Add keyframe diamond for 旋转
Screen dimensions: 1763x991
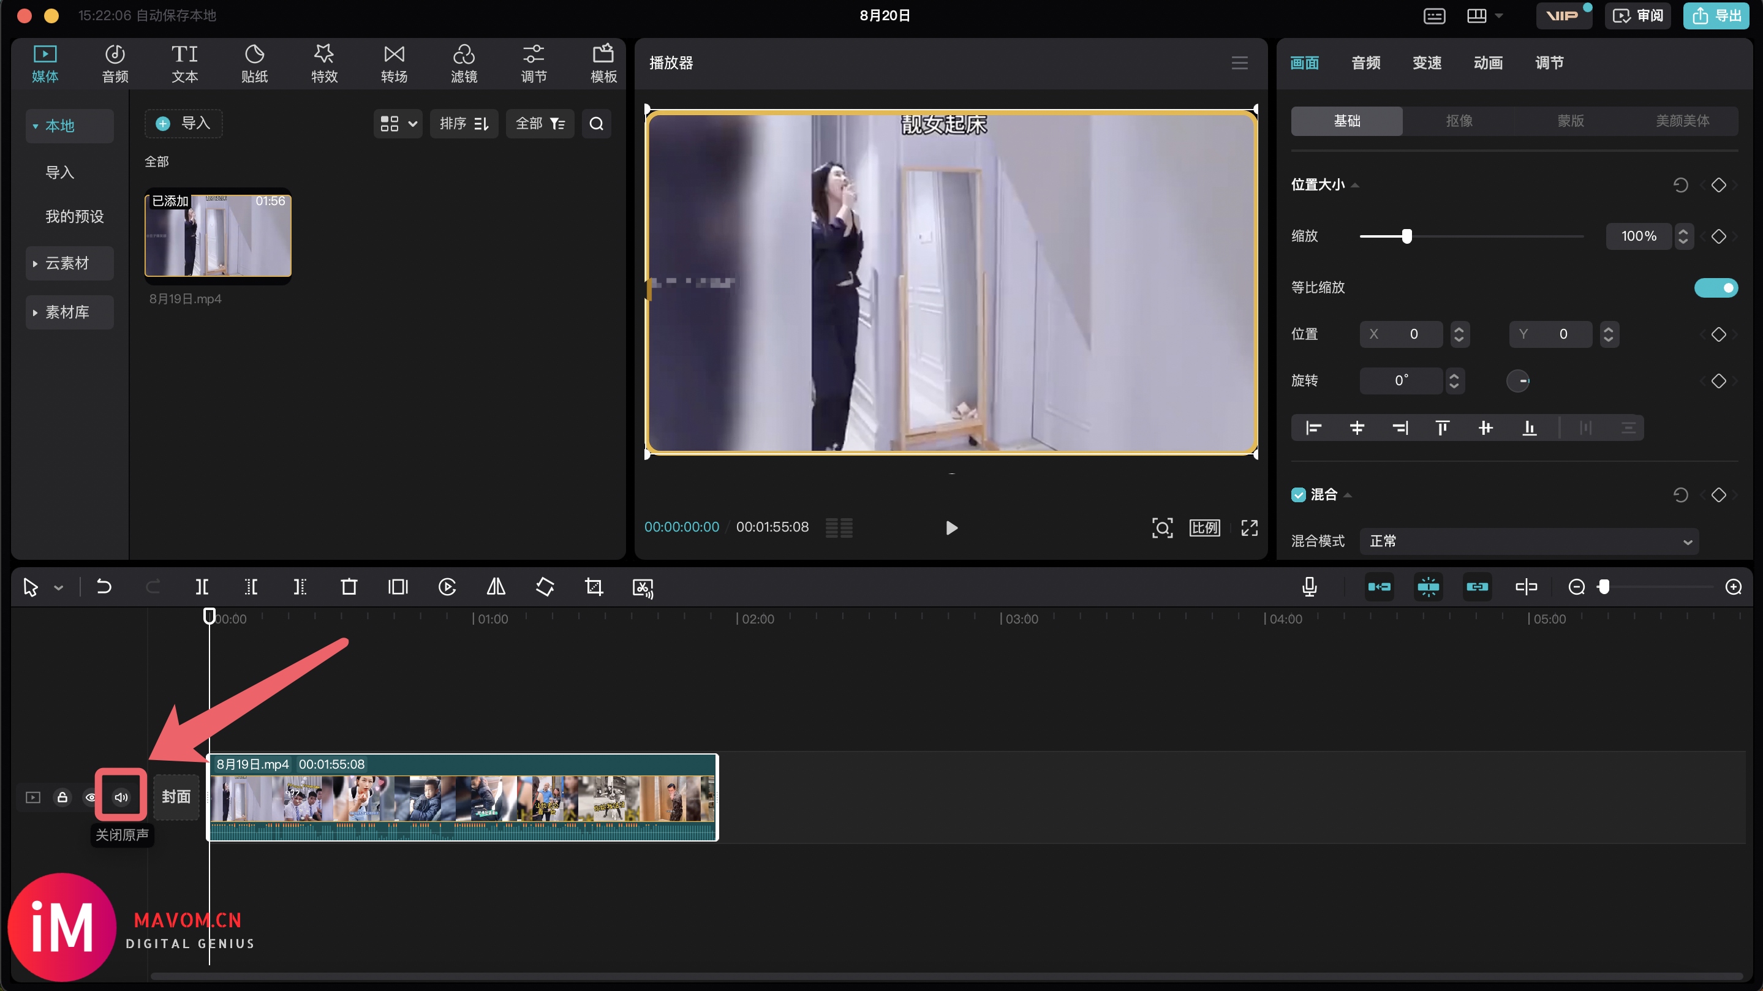pyautogui.click(x=1718, y=380)
